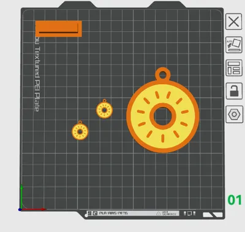Click the green Y axis arrow
245x232 pixels.
(x=21, y=196)
